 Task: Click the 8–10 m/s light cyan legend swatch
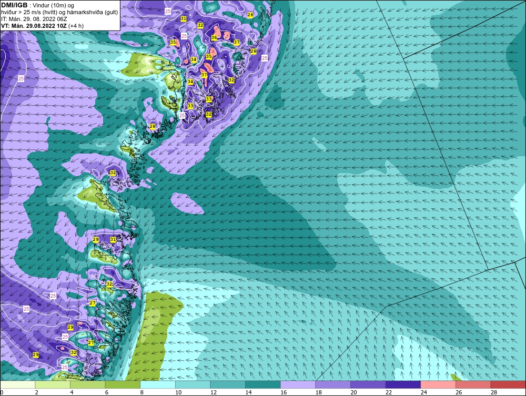coord(158,384)
